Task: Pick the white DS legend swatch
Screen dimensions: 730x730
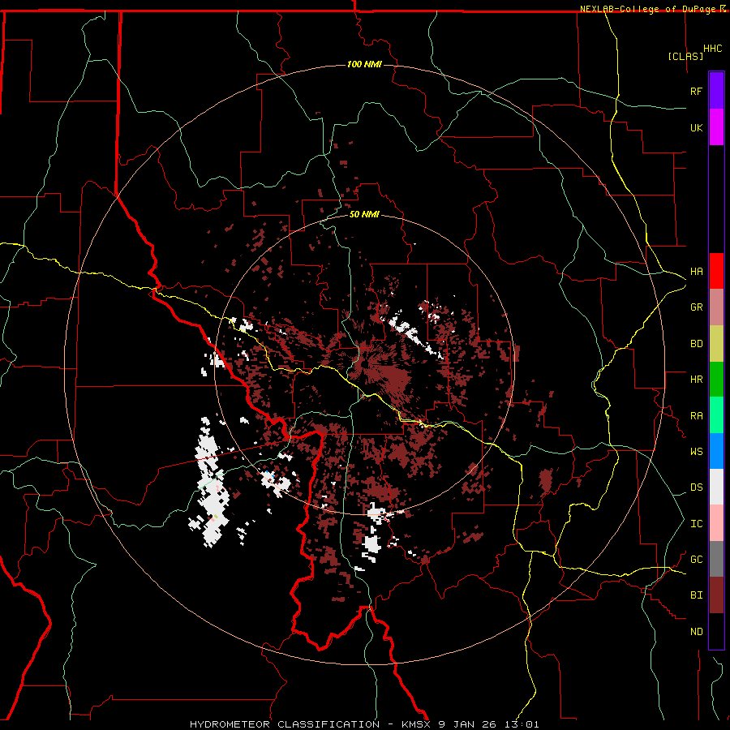Action: [x=716, y=487]
